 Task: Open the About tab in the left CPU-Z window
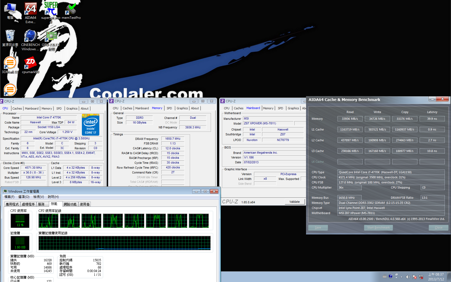coord(85,109)
